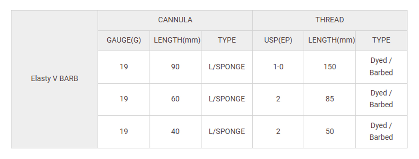Click the TYPE header under CANNULA
The image size is (419, 159).
click(x=227, y=40)
